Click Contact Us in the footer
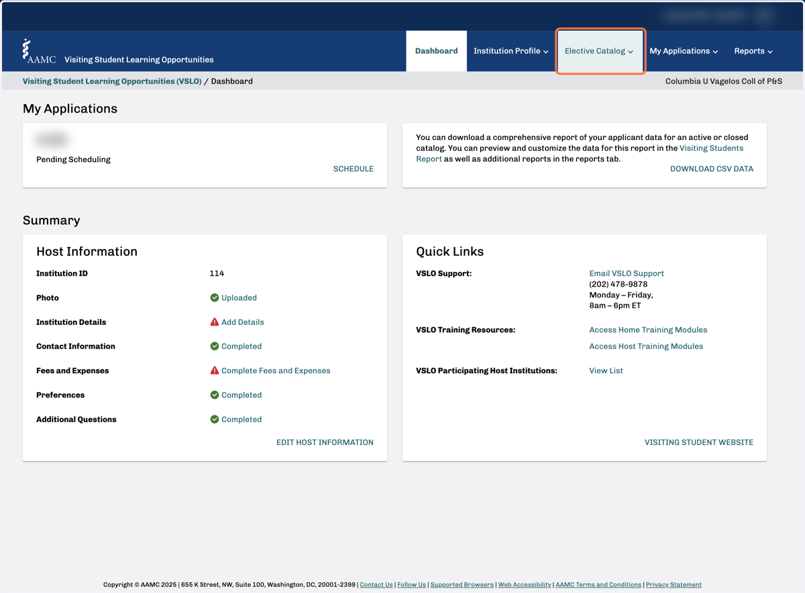 tap(376, 585)
